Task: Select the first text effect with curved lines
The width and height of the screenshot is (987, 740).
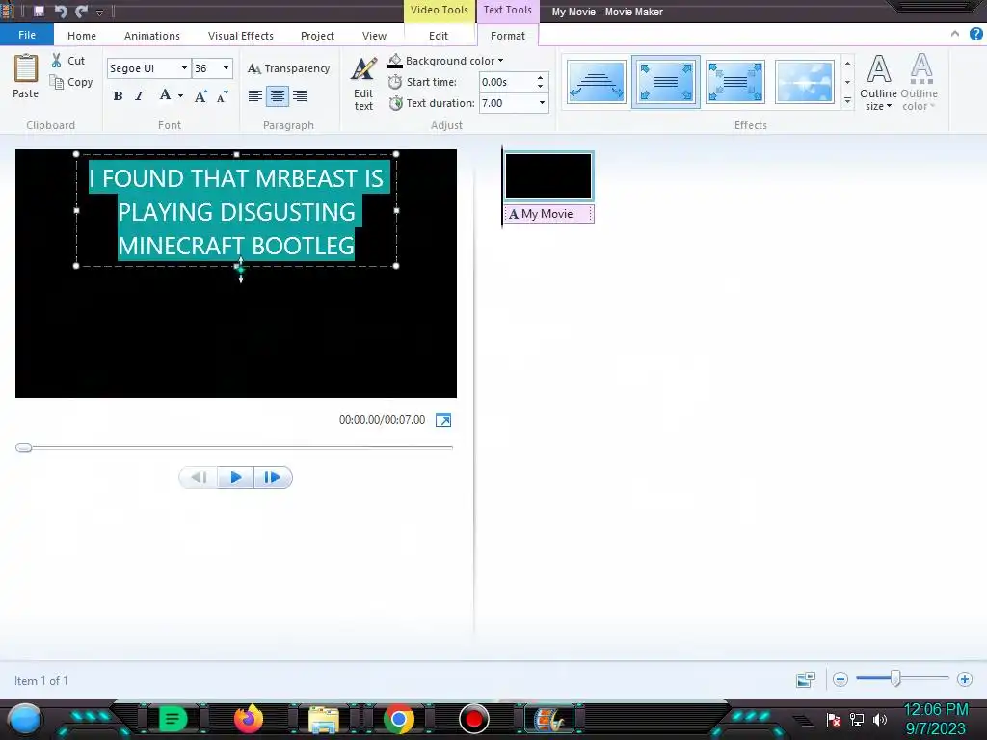Action: coord(596,82)
